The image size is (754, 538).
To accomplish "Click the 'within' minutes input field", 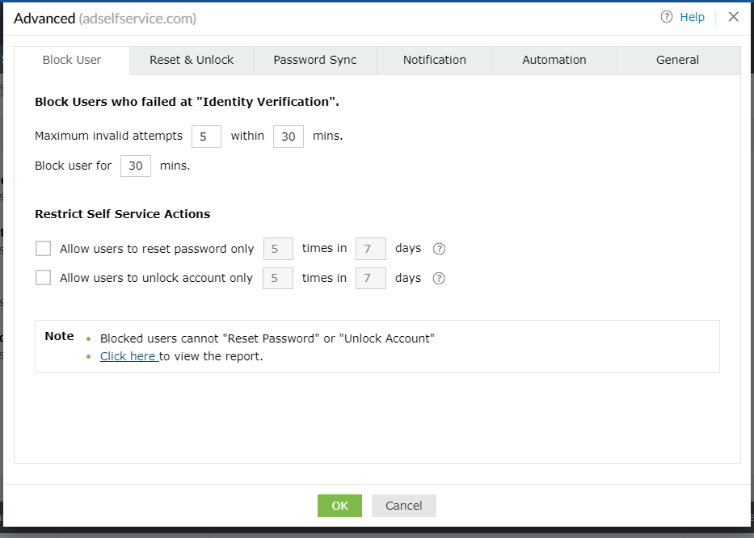I will [x=289, y=137].
